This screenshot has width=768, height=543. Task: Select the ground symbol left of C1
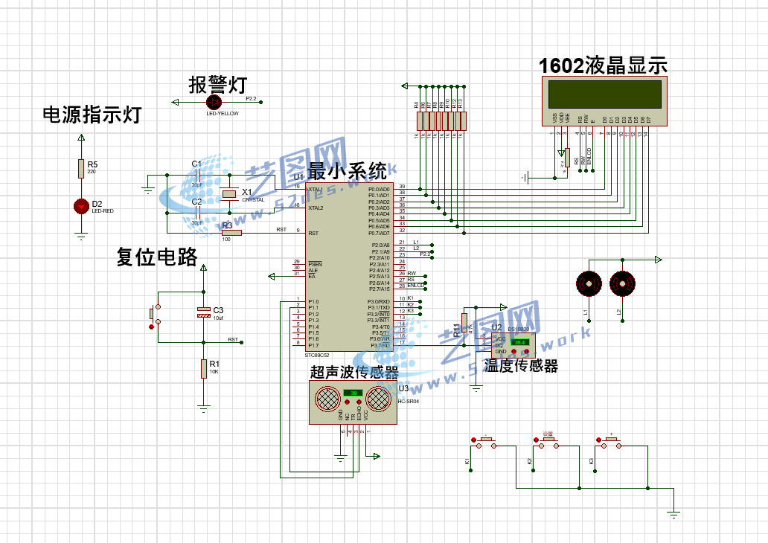148,190
